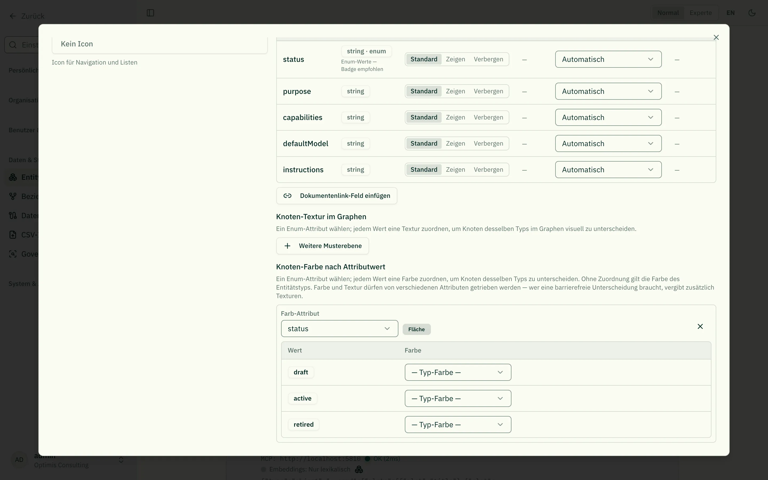This screenshot has width=768, height=480.
Task: Click the back arrow next to Zurück
Action: pyautogui.click(x=13, y=16)
